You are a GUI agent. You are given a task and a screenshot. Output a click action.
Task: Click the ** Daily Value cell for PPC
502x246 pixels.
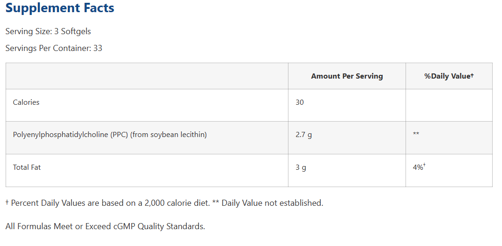416,135
